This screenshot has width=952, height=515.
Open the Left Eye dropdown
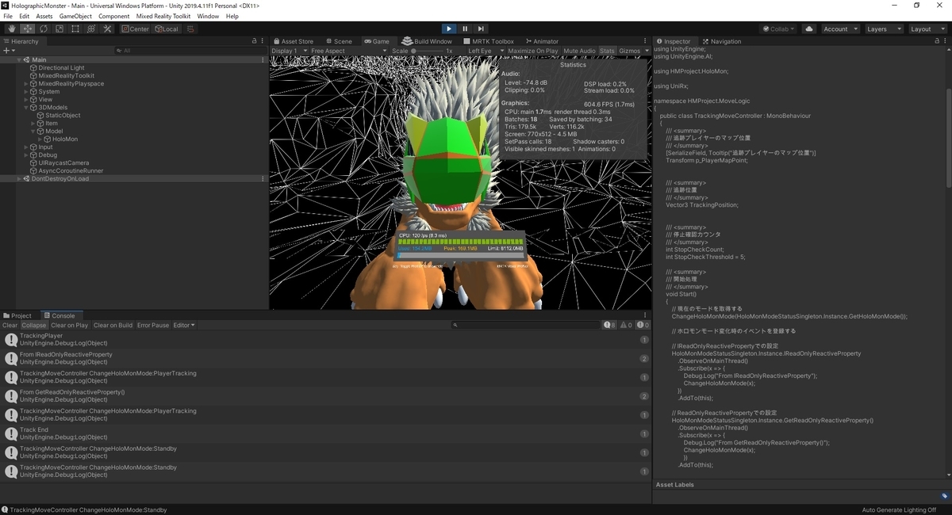point(484,51)
